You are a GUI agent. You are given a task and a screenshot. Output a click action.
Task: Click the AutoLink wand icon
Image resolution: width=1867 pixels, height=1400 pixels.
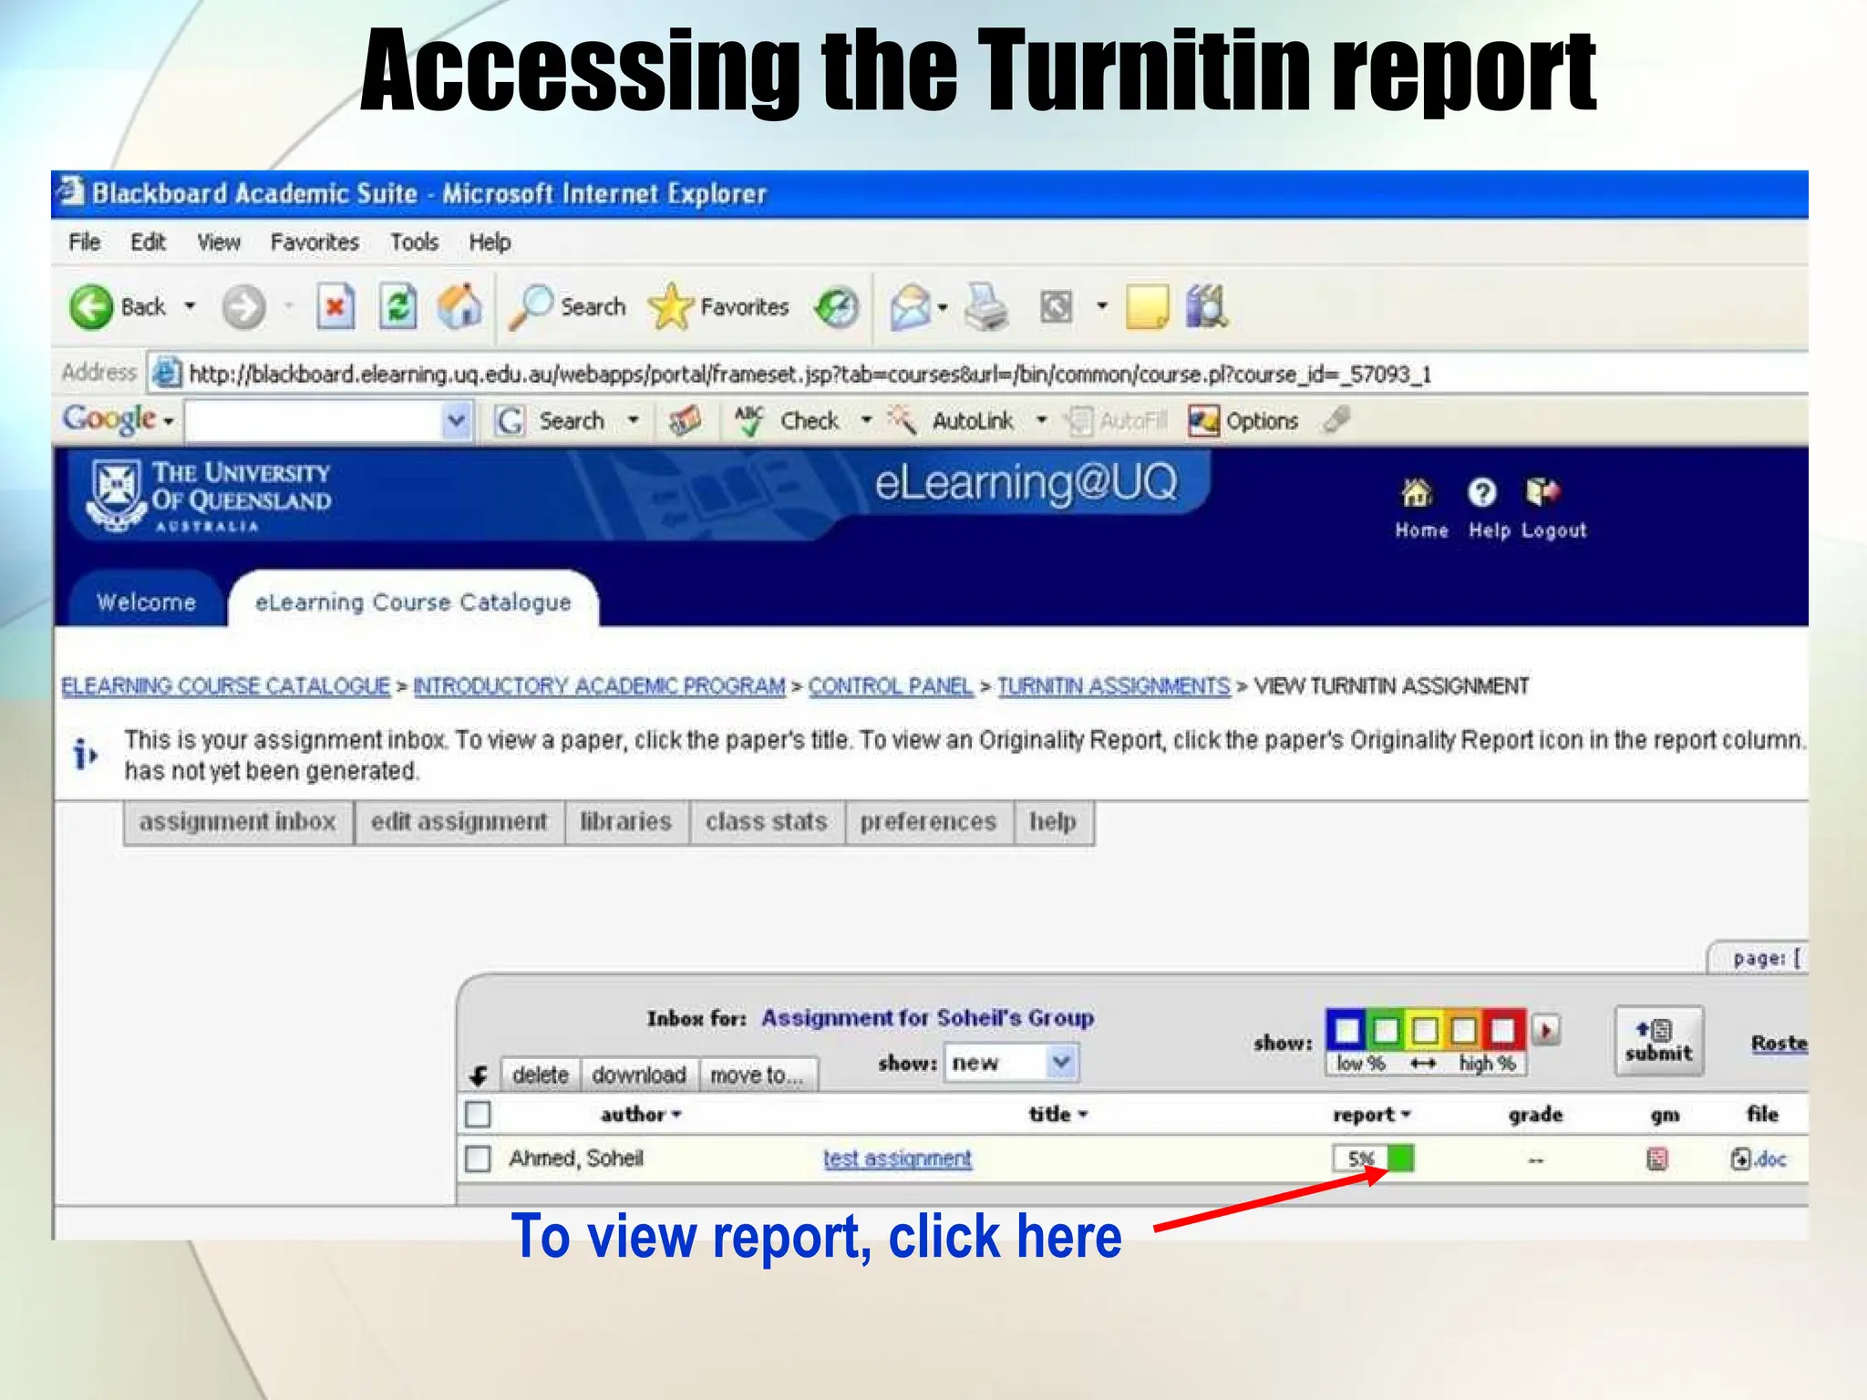click(902, 421)
